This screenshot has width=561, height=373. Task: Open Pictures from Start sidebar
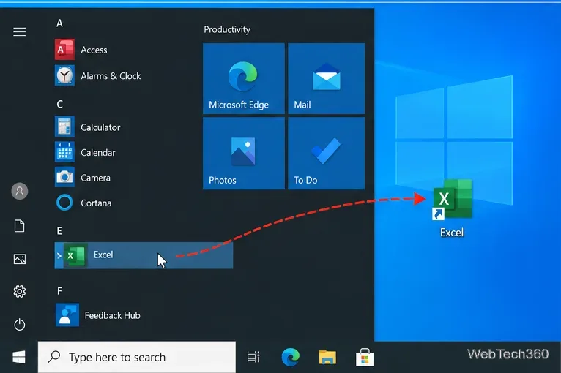(x=19, y=259)
